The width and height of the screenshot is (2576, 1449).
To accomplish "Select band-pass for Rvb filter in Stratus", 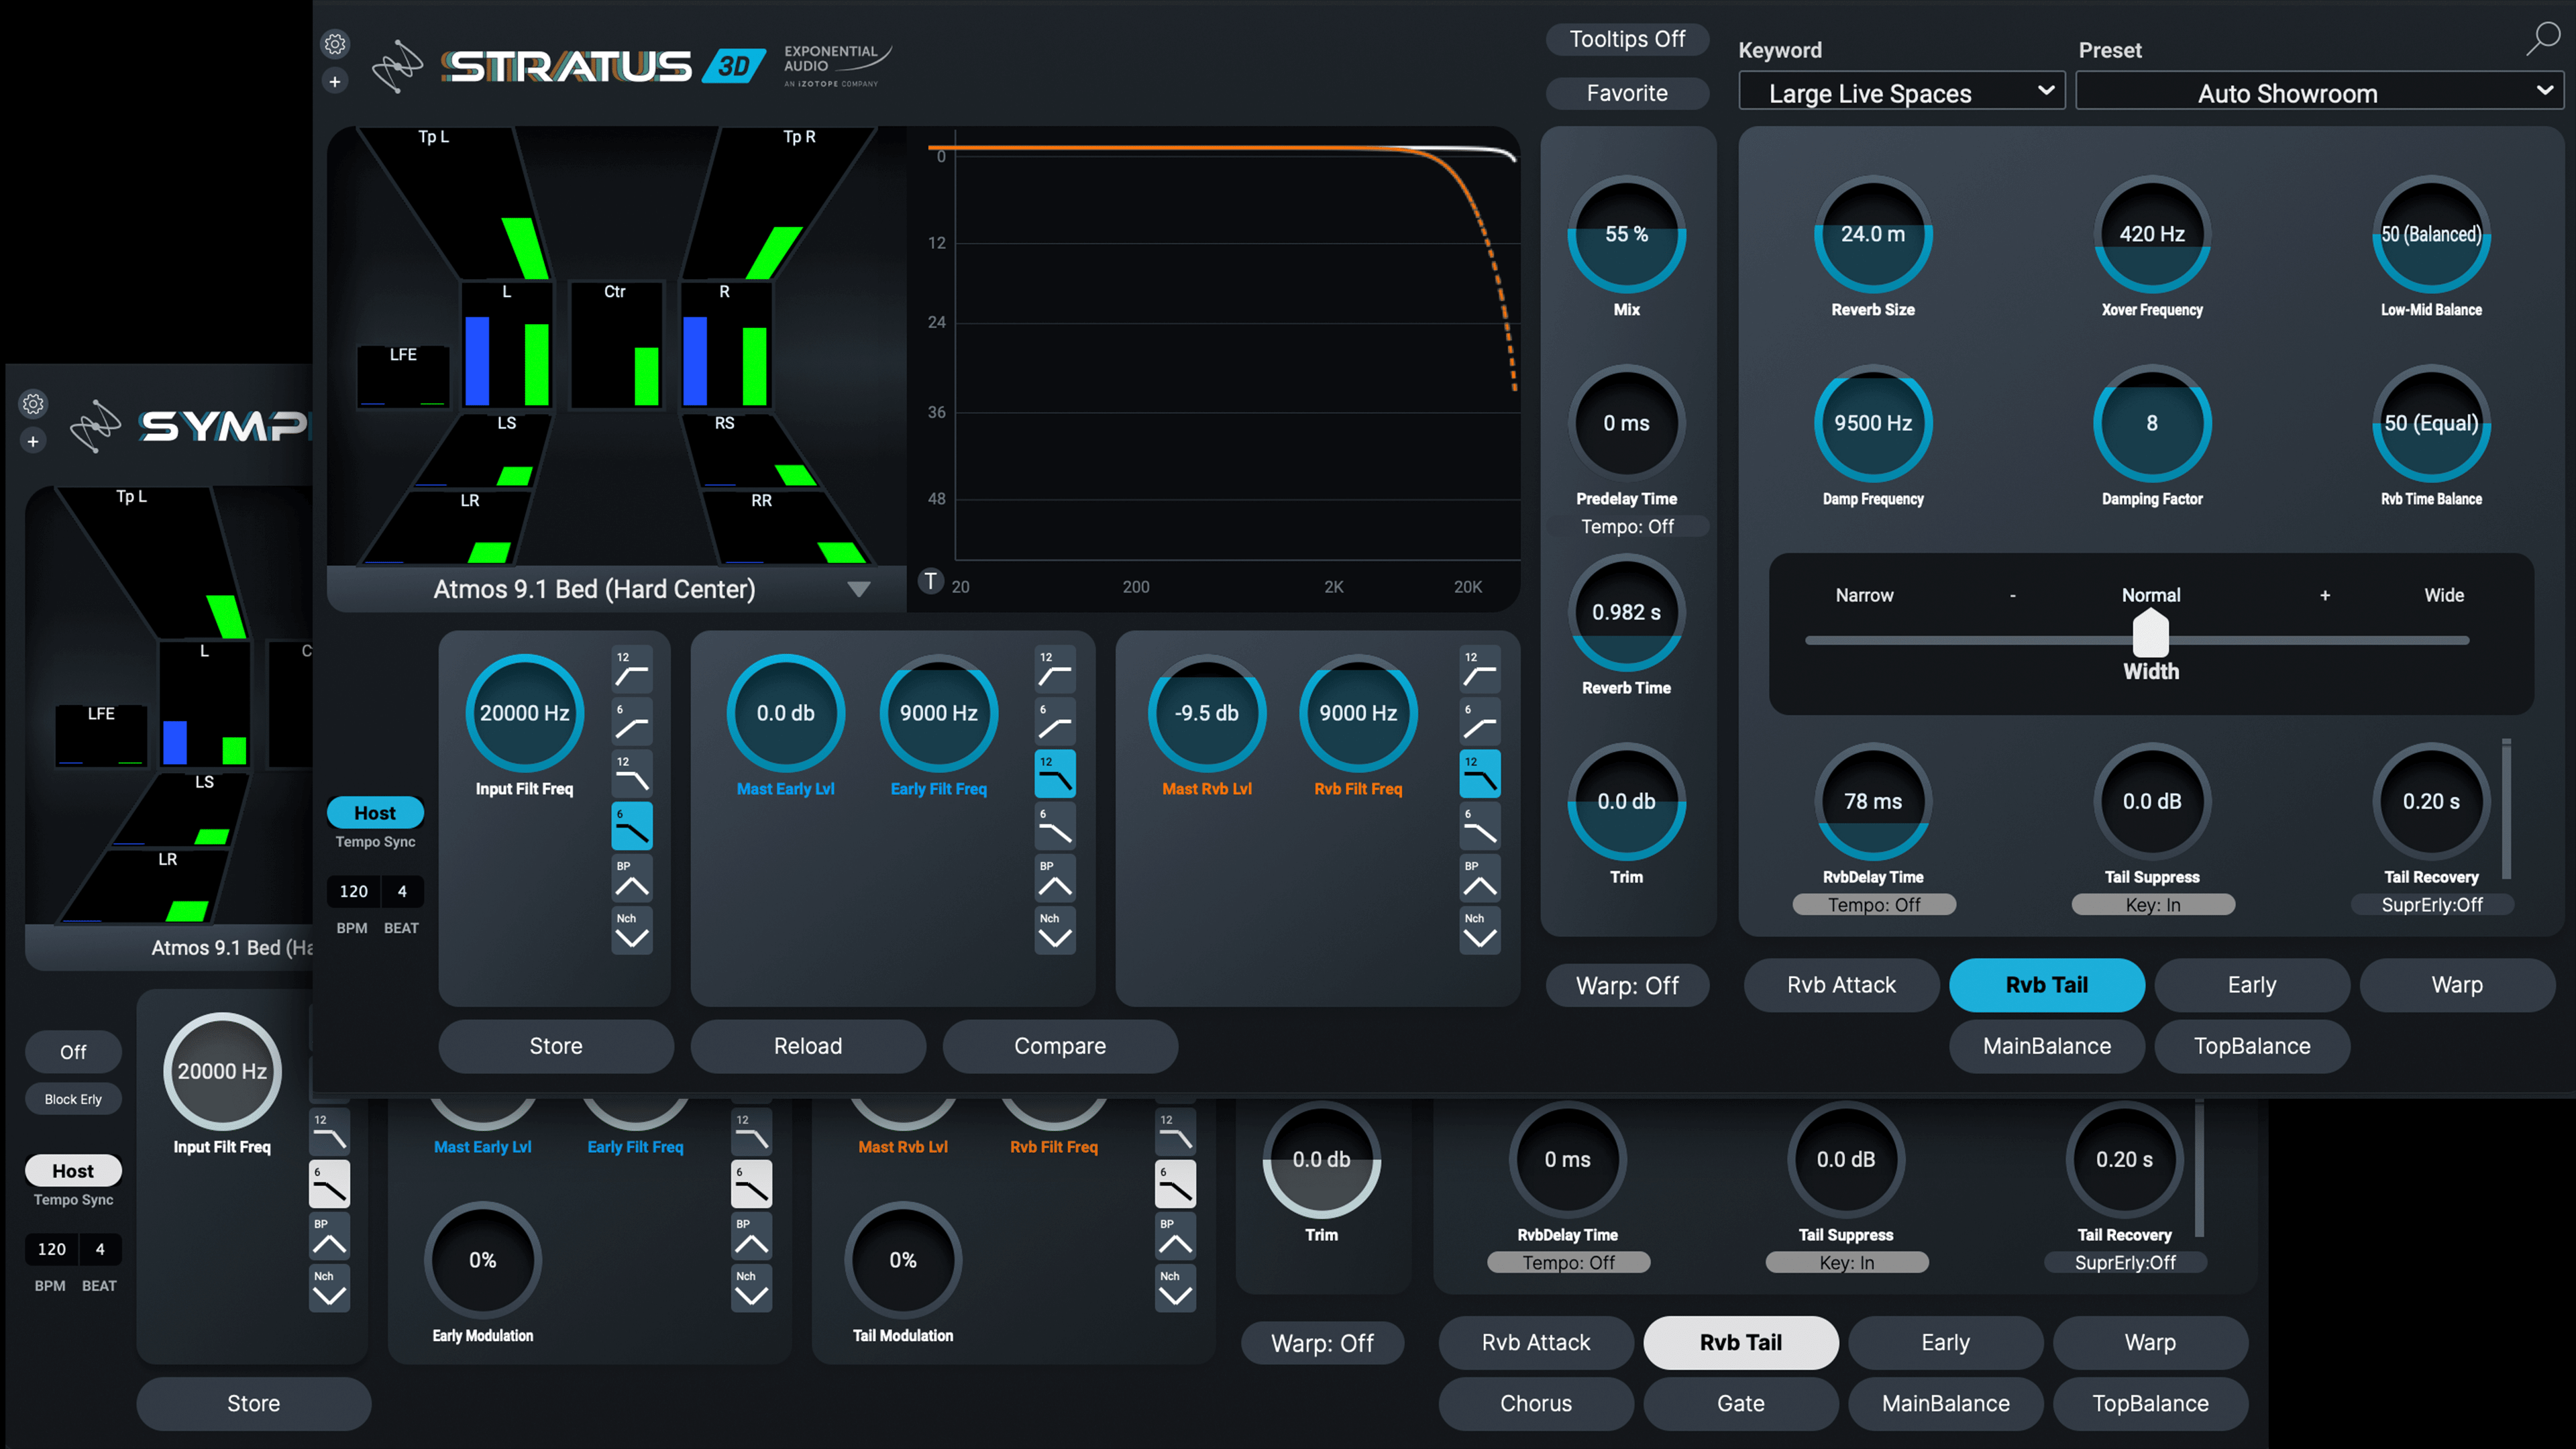I will pos(1480,878).
